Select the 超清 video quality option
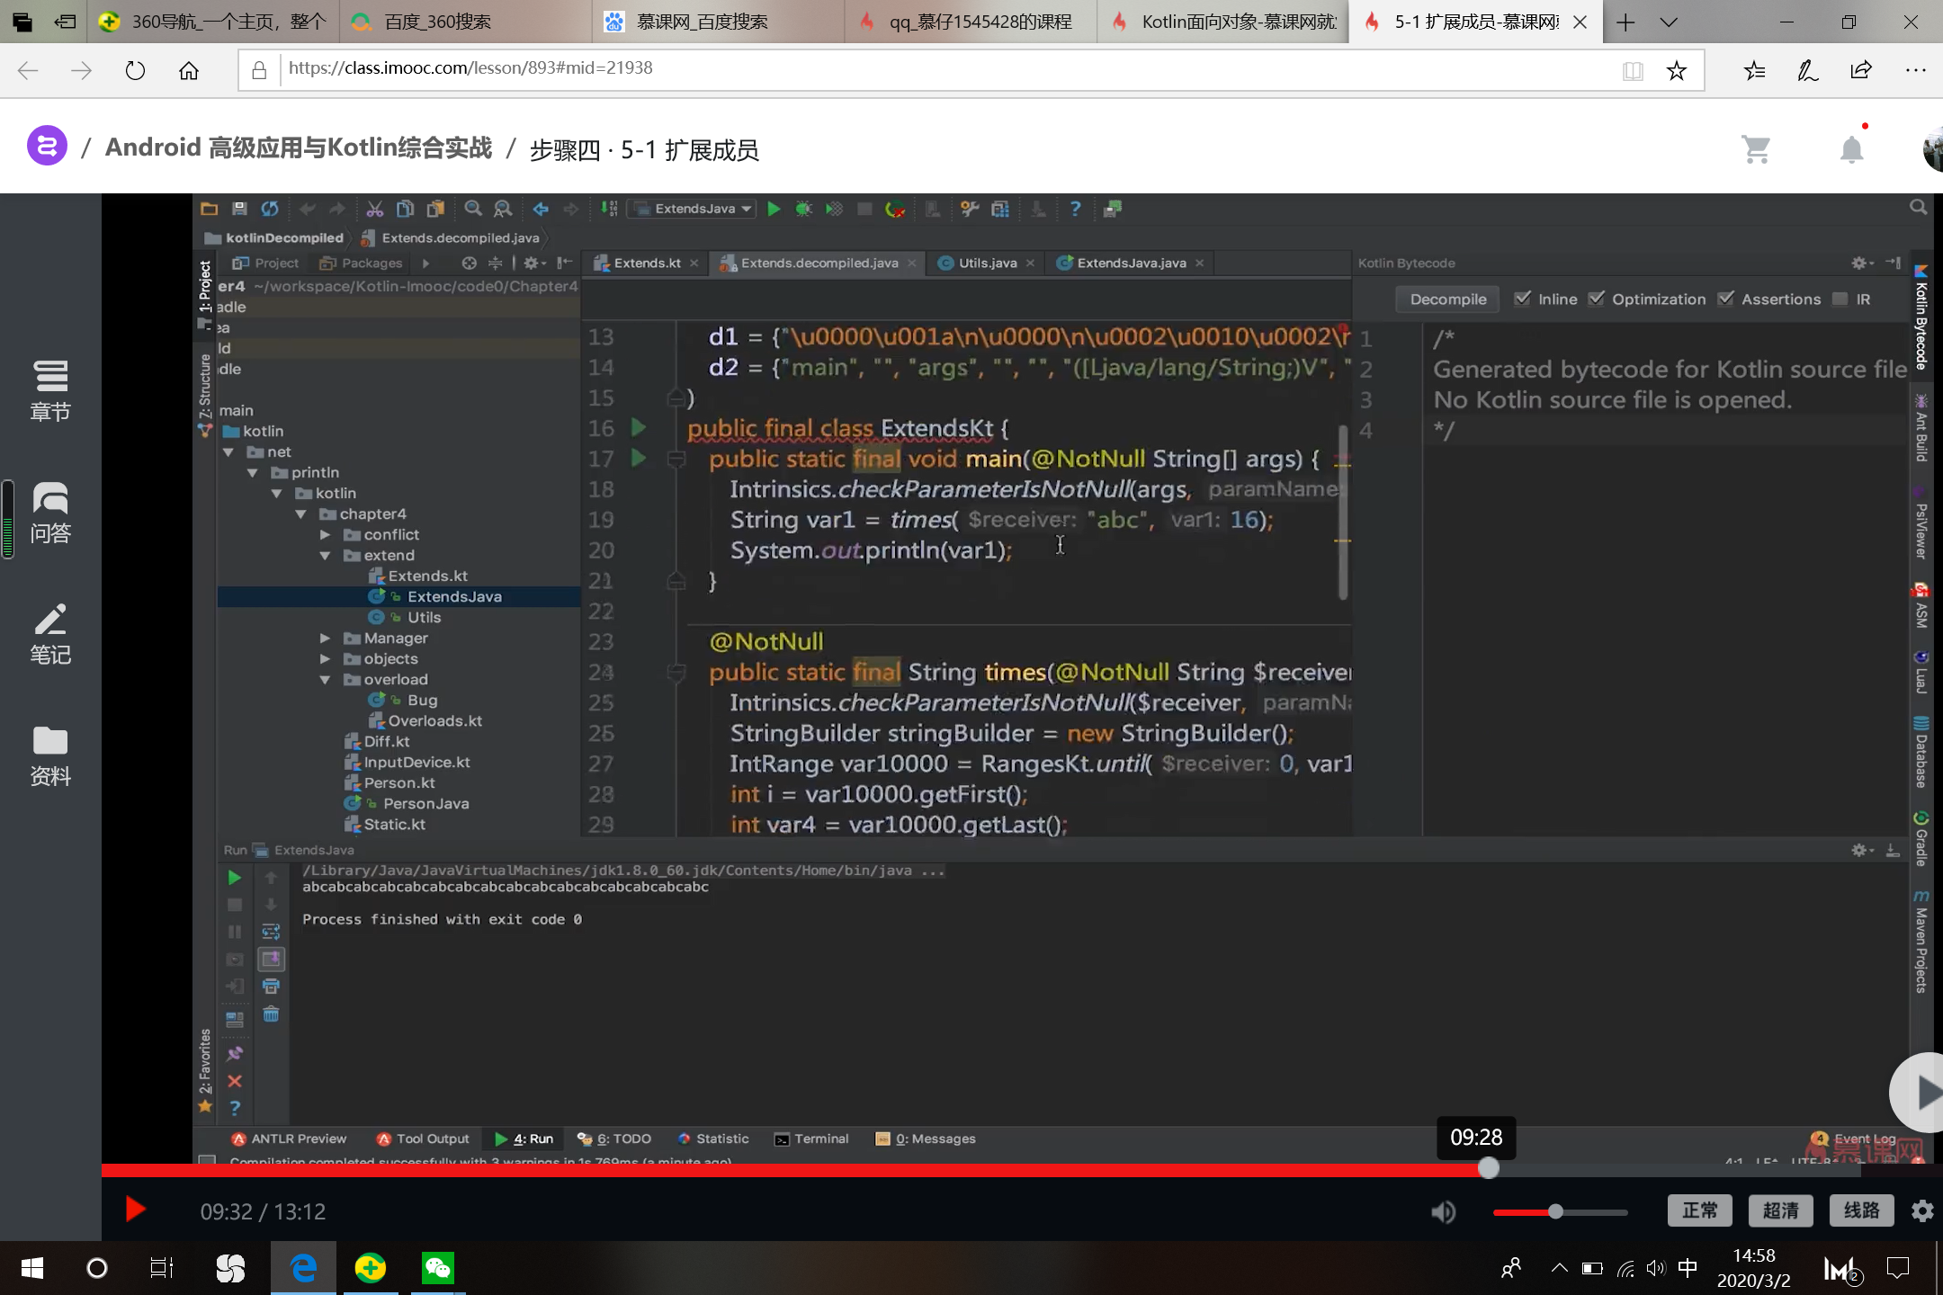This screenshot has height=1295, width=1943. (1780, 1210)
